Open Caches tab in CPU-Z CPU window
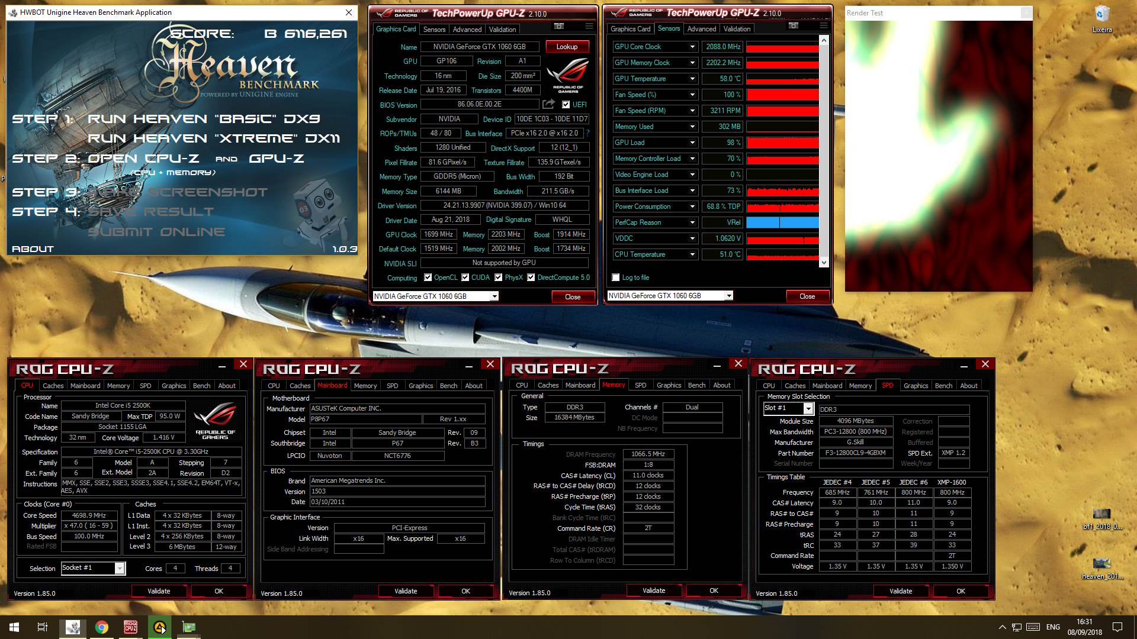This screenshot has height=639, width=1137. coord(53,386)
